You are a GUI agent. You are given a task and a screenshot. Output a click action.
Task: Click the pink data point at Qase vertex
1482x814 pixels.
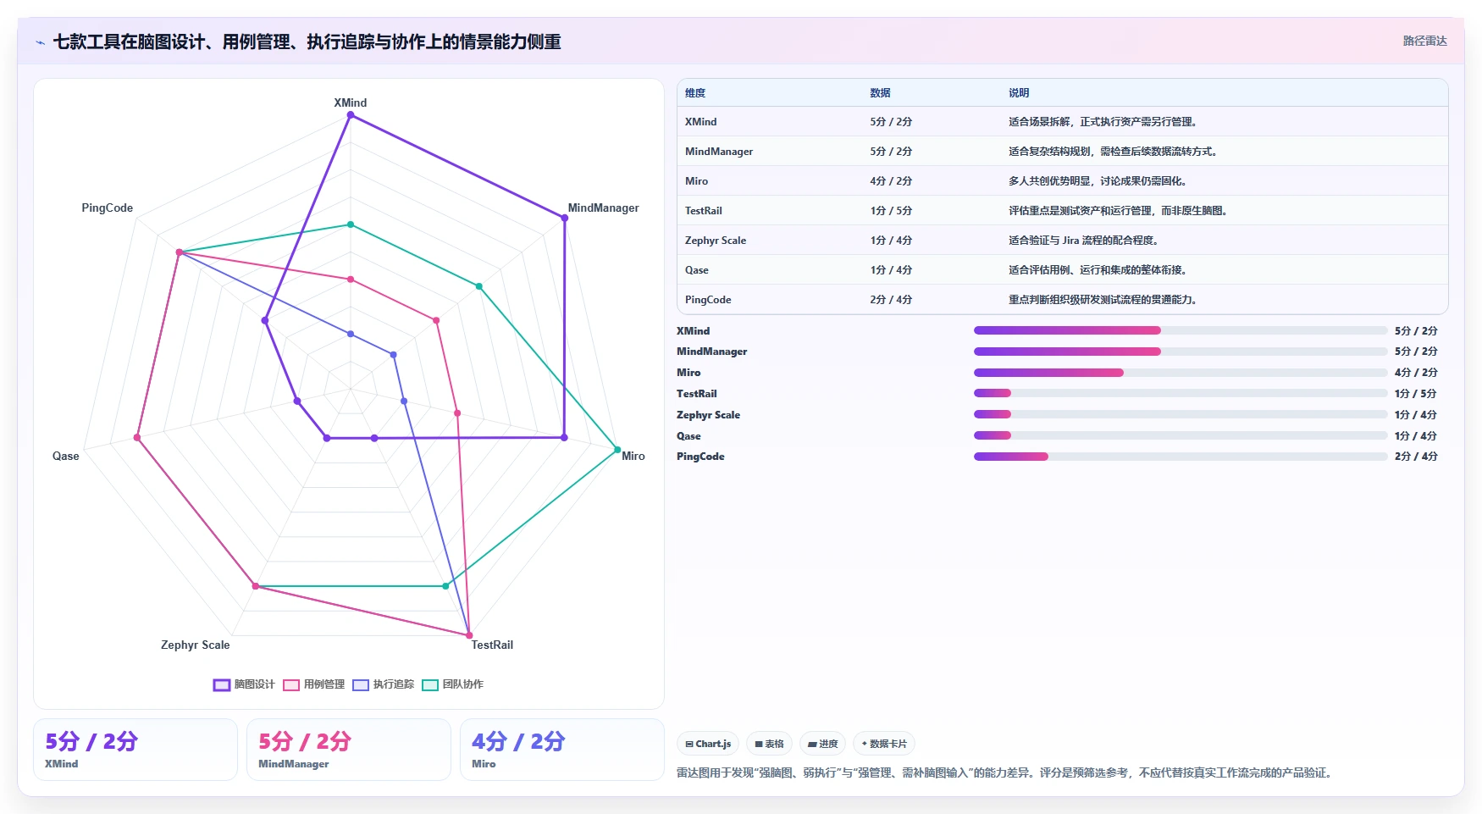point(137,438)
